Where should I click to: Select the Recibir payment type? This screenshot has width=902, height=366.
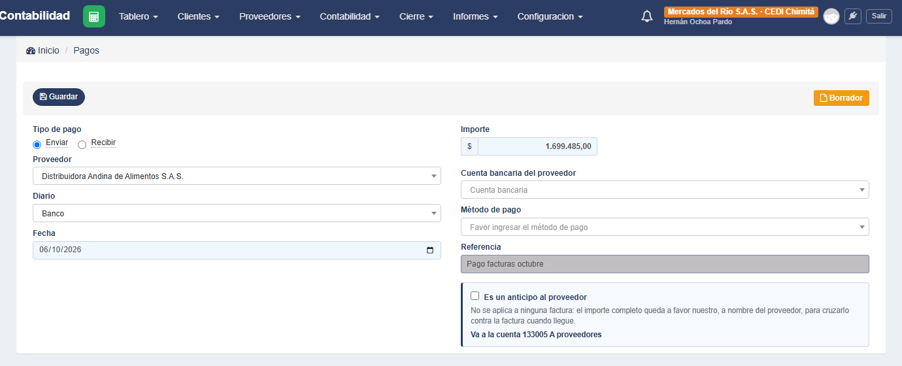(82, 144)
